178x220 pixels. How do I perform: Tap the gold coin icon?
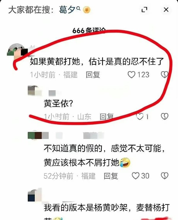[x=87, y=10]
